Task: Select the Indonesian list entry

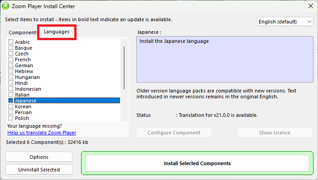Action: [28, 89]
